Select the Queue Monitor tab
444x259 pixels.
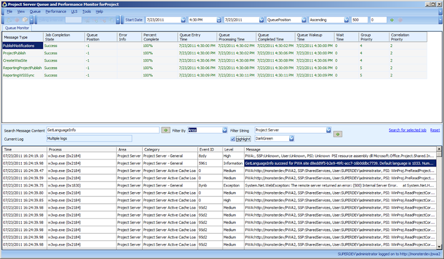click(18, 27)
